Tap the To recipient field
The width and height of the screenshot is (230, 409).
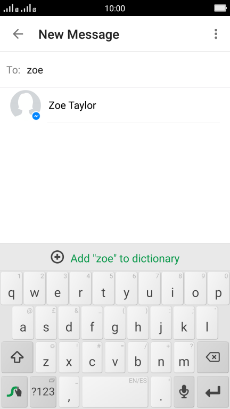pyautogui.click(x=115, y=70)
